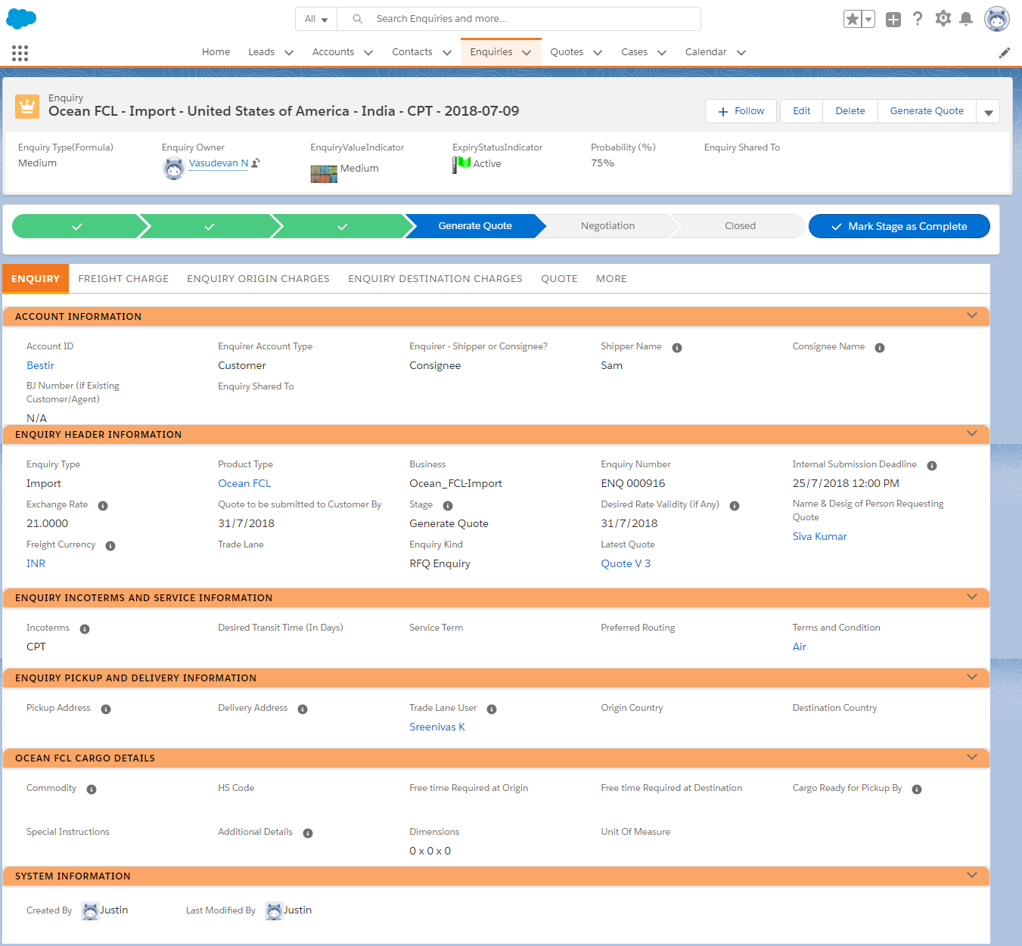Expand the Calendar tab dropdown arrow

click(x=741, y=53)
